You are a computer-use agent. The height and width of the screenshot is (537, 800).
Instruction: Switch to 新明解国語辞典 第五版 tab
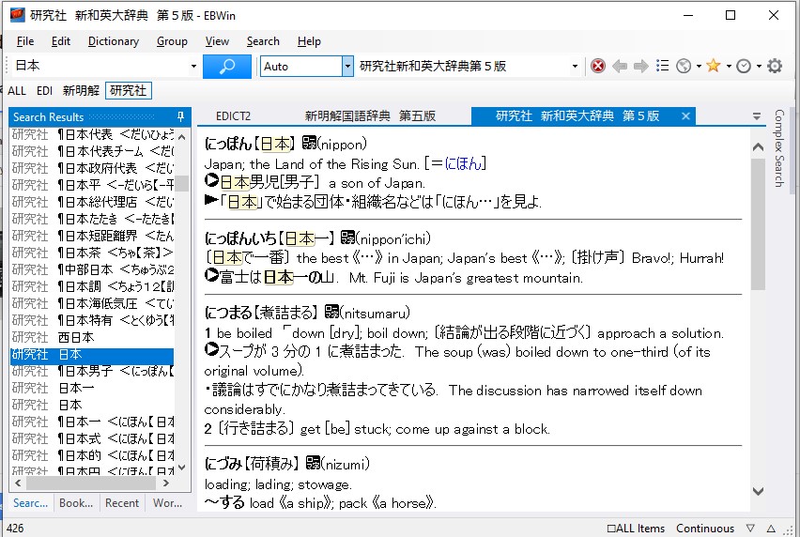click(370, 116)
